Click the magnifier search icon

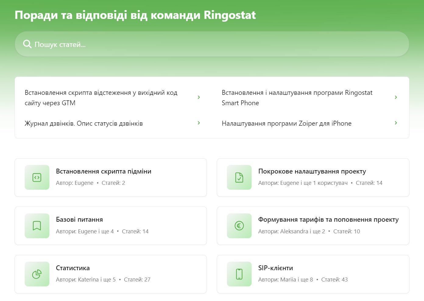pyautogui.click(x=27, y=44)
